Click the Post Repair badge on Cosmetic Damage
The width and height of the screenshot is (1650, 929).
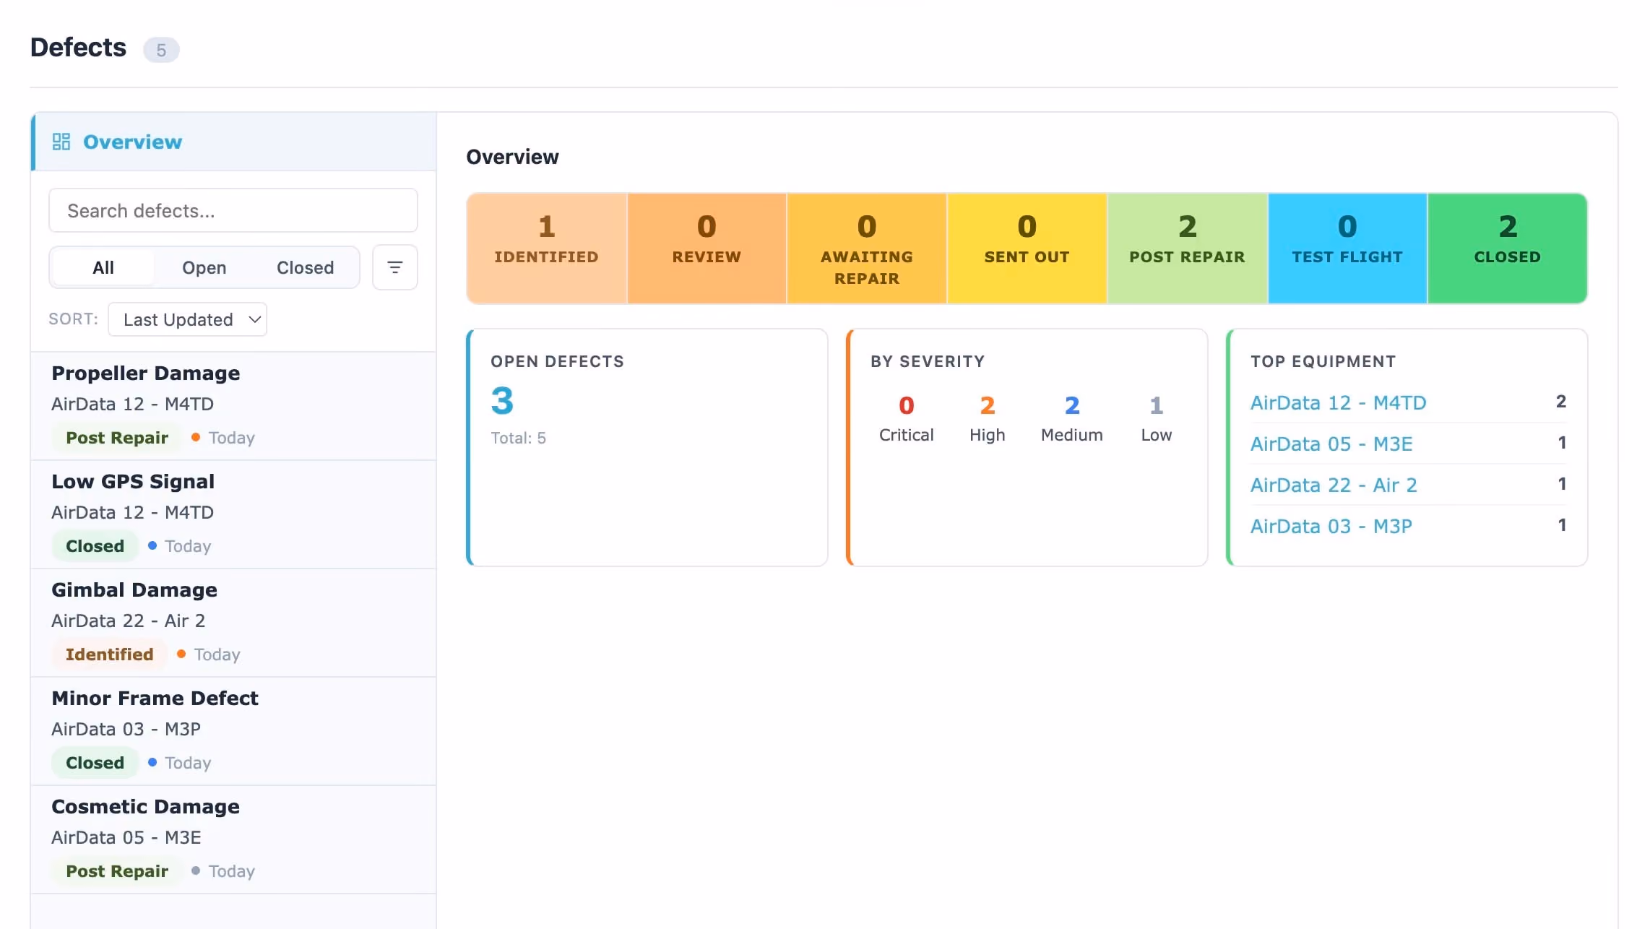117,871
